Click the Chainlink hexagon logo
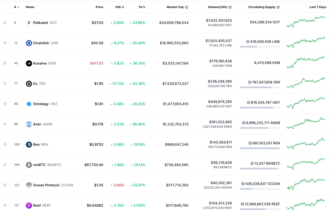The image size is (333, 215). [x=29, y=43]
